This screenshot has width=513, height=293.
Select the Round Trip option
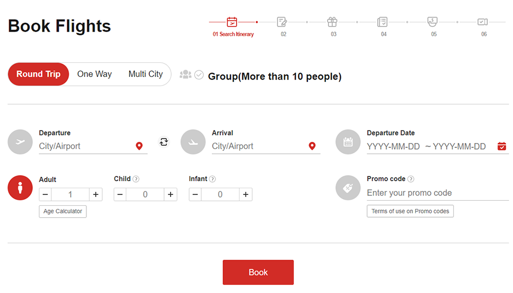(38, 74)
